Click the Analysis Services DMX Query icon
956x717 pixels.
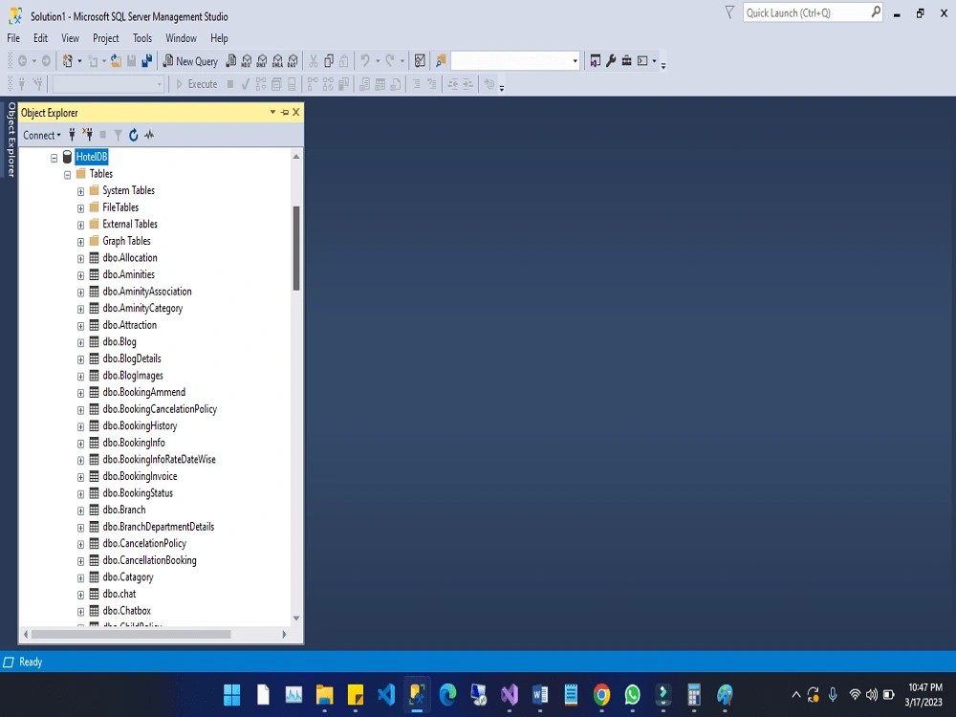(x=262, y=61)
